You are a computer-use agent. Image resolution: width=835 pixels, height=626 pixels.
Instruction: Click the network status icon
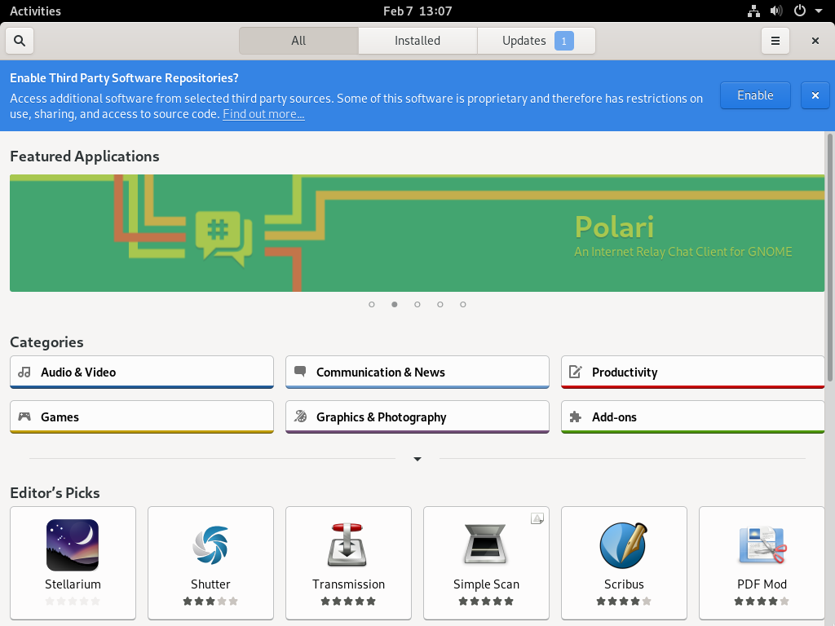pyautogui.click(x=753, y=11)
